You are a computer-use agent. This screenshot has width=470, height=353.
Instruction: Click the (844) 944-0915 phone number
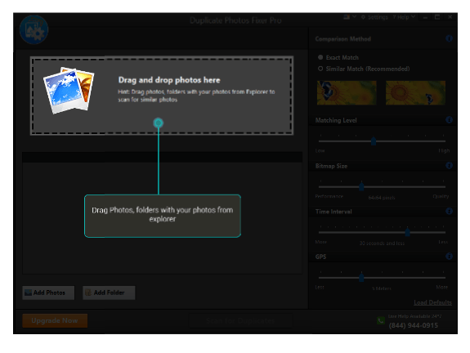click(413, 325)
